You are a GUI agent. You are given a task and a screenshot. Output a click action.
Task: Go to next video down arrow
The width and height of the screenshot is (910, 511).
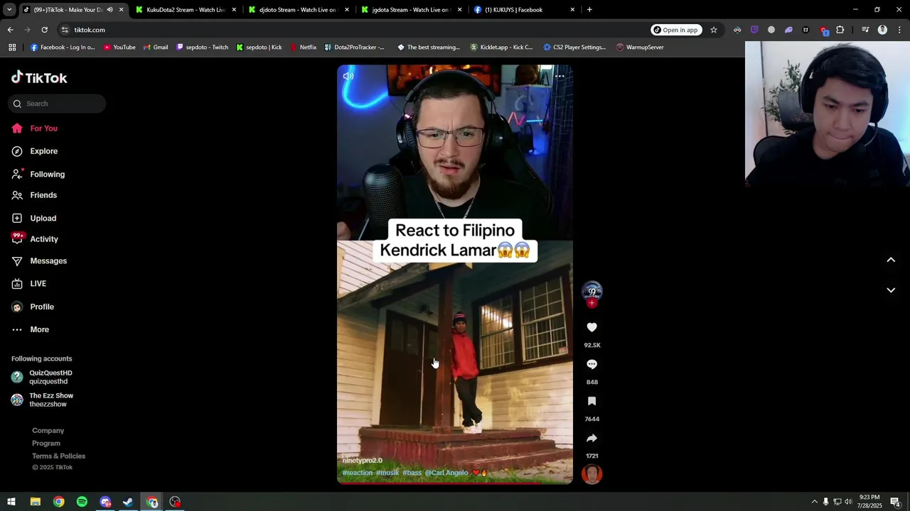point(891,290)
